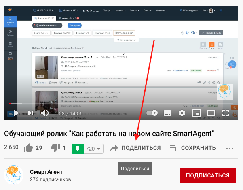
Task: Click red ПОДПИСАТЬСЯ subscribe button
Action: [x=208, y=175]
